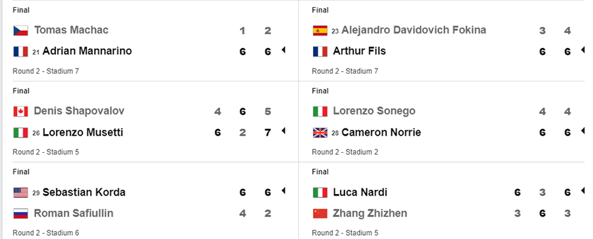This screenshot has height=239, width=593.
Task: Click the winner arrow next to Lorenzo Musetti's score
Action: (x=283, y=131)
